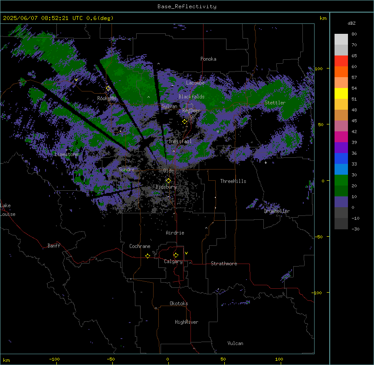The image size is (374, 365).
Task: Click the ThreeHills town label
Action: click(x=233, y=181)
